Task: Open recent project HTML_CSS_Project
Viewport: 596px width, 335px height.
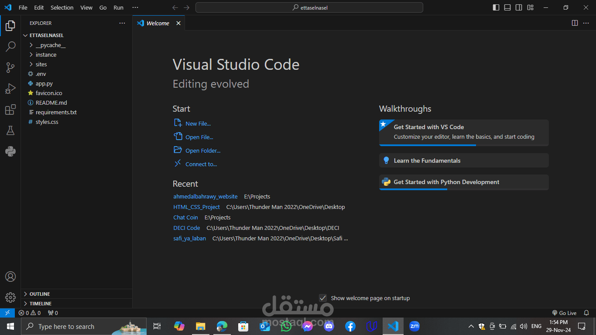Action: tap(196, 207)
